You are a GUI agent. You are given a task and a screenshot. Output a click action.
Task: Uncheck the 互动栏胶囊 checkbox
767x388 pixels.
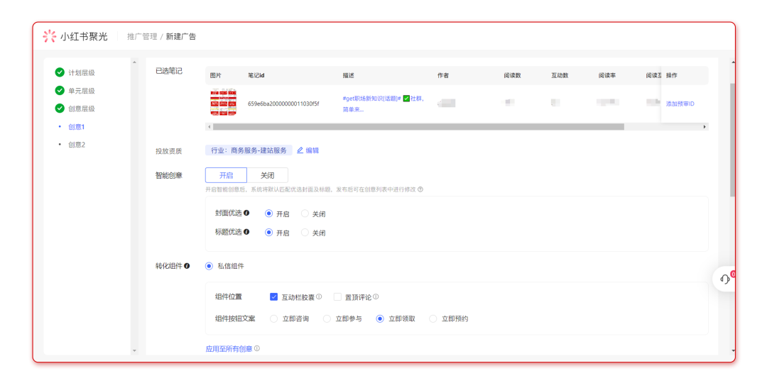[274, 297]
